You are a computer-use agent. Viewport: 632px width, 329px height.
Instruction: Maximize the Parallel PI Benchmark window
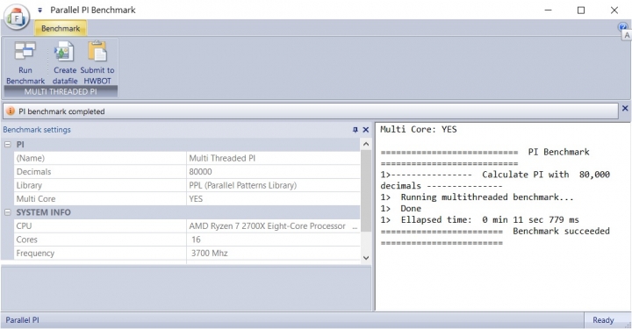pyautogui.click(x=581, y=10)
